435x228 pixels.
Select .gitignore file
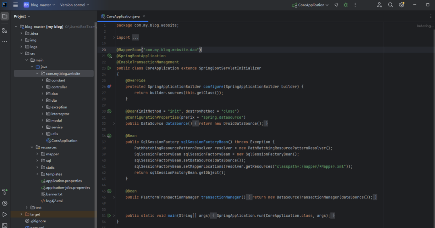35,221
